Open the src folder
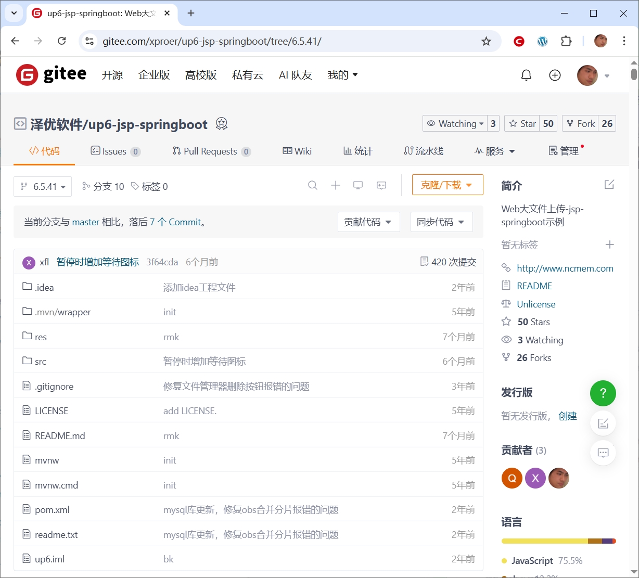Image resolution: width=639 pixels, height=578 pixels. pos(41,362)
